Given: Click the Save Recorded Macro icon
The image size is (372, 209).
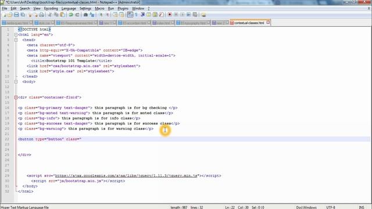Looking at the screenshot, I should 195,15.
